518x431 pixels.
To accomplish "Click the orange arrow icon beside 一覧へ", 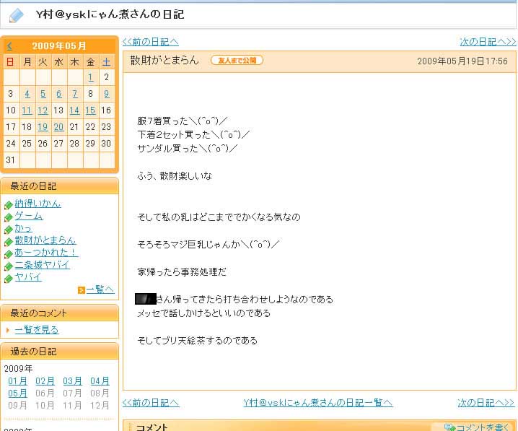I will pyautogui.click(x=81, y=290).
